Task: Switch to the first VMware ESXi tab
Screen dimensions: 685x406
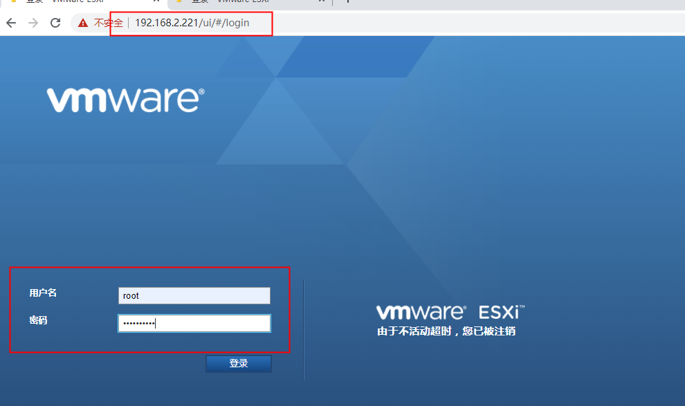Action: (x=83, y=2)
